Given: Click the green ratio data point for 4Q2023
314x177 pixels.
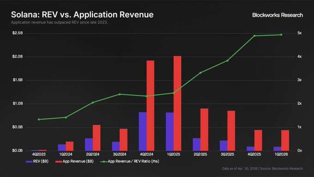Looking at the screenshot, I should pyautogui.click(x=39, y=120).
